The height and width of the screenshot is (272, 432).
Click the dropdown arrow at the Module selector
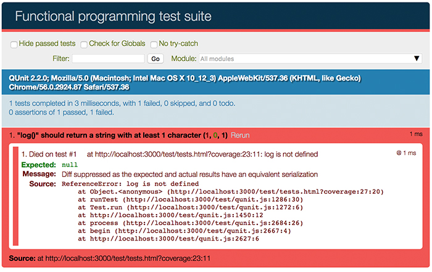tap(417, 59)
